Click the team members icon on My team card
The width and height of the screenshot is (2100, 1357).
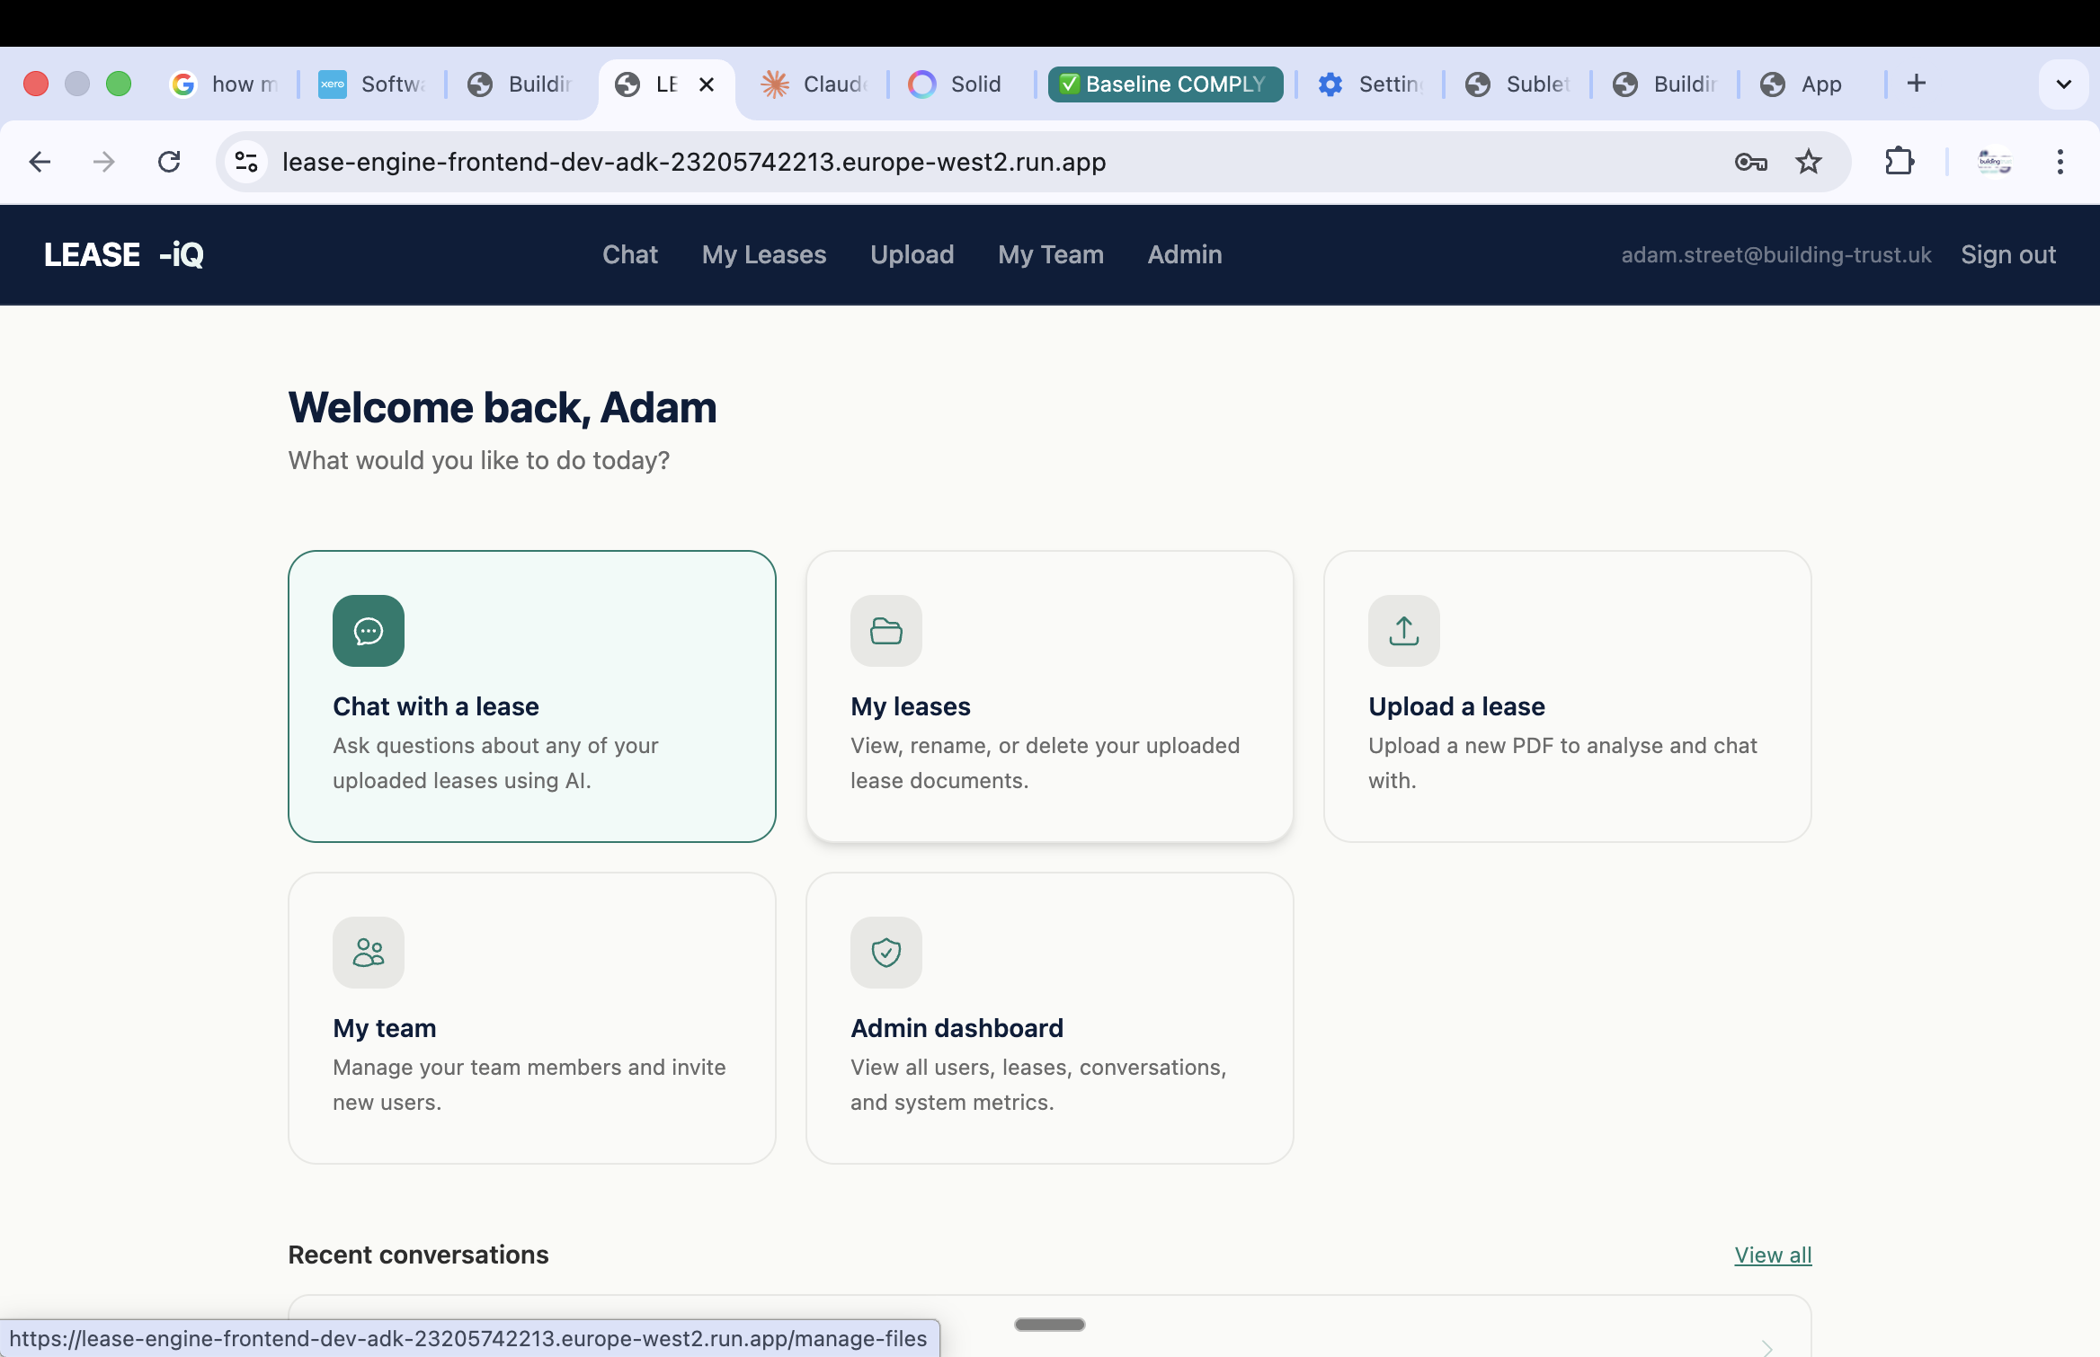[369, 952]
